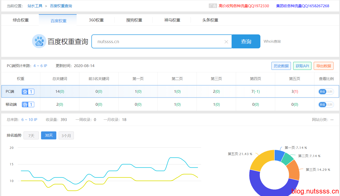Click PC端 第三页 value 2(0)
340x196 pixels.
[217, 92]
